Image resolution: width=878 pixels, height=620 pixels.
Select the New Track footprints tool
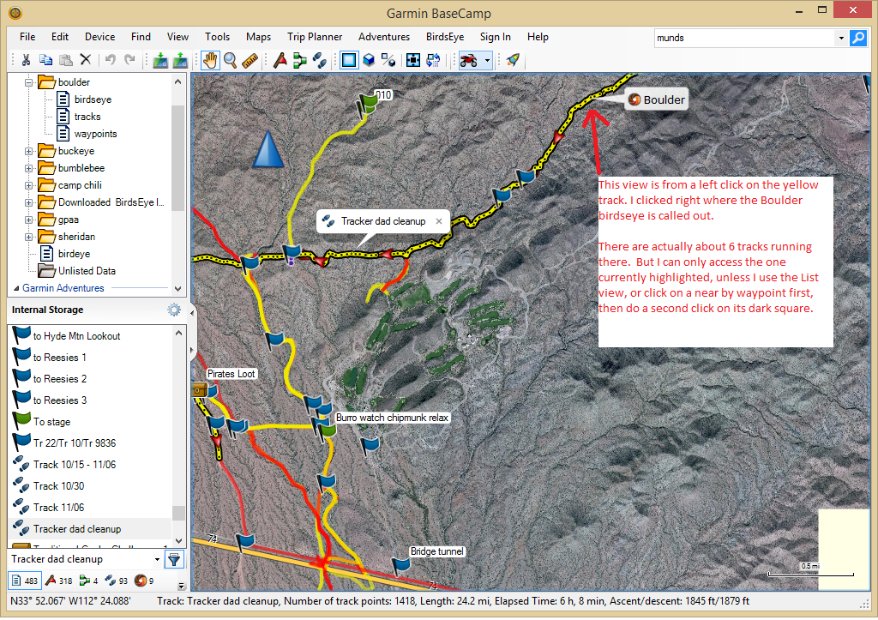coord(319,60)
